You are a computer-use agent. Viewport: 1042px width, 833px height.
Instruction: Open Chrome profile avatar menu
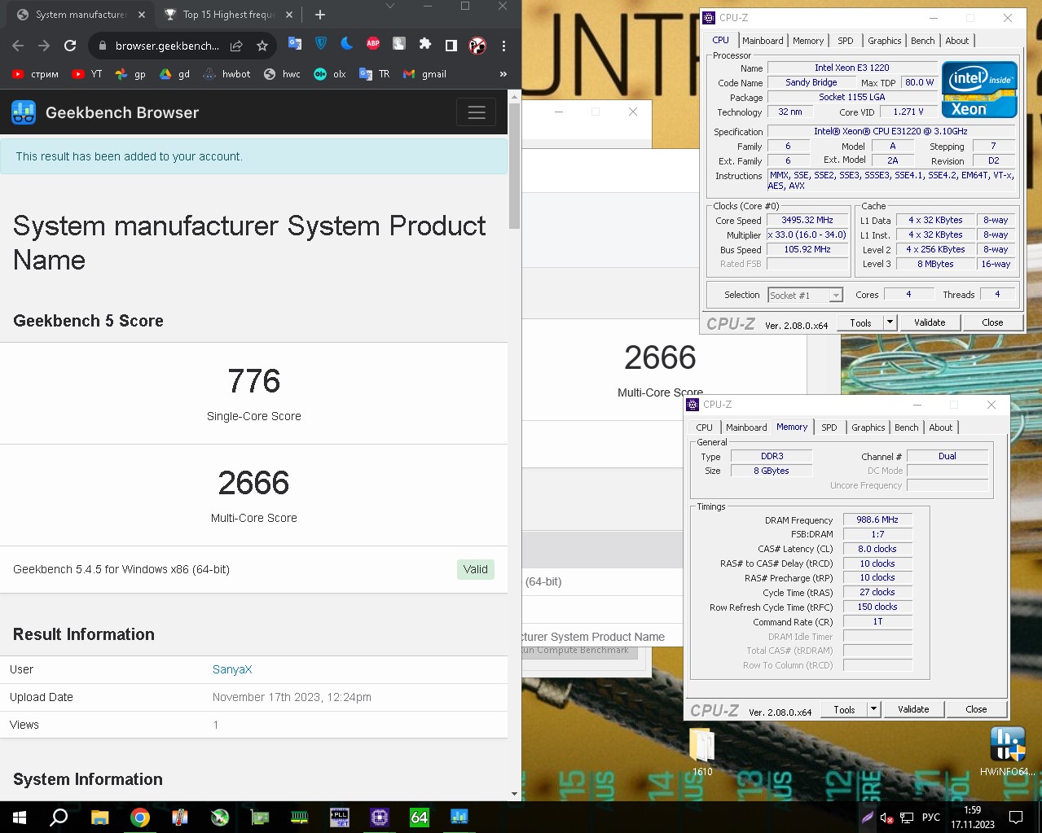(477, 46)
